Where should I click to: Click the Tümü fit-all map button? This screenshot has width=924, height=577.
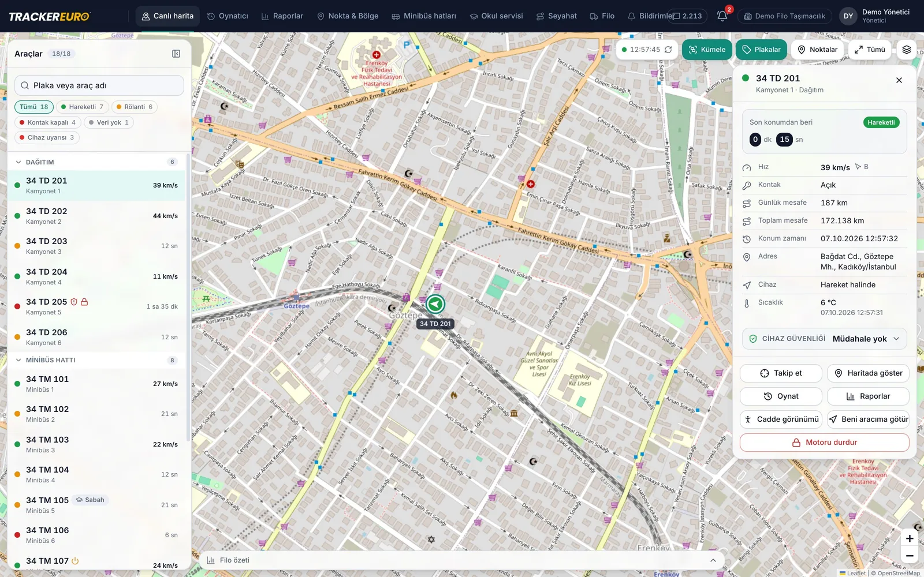(870, 50)
